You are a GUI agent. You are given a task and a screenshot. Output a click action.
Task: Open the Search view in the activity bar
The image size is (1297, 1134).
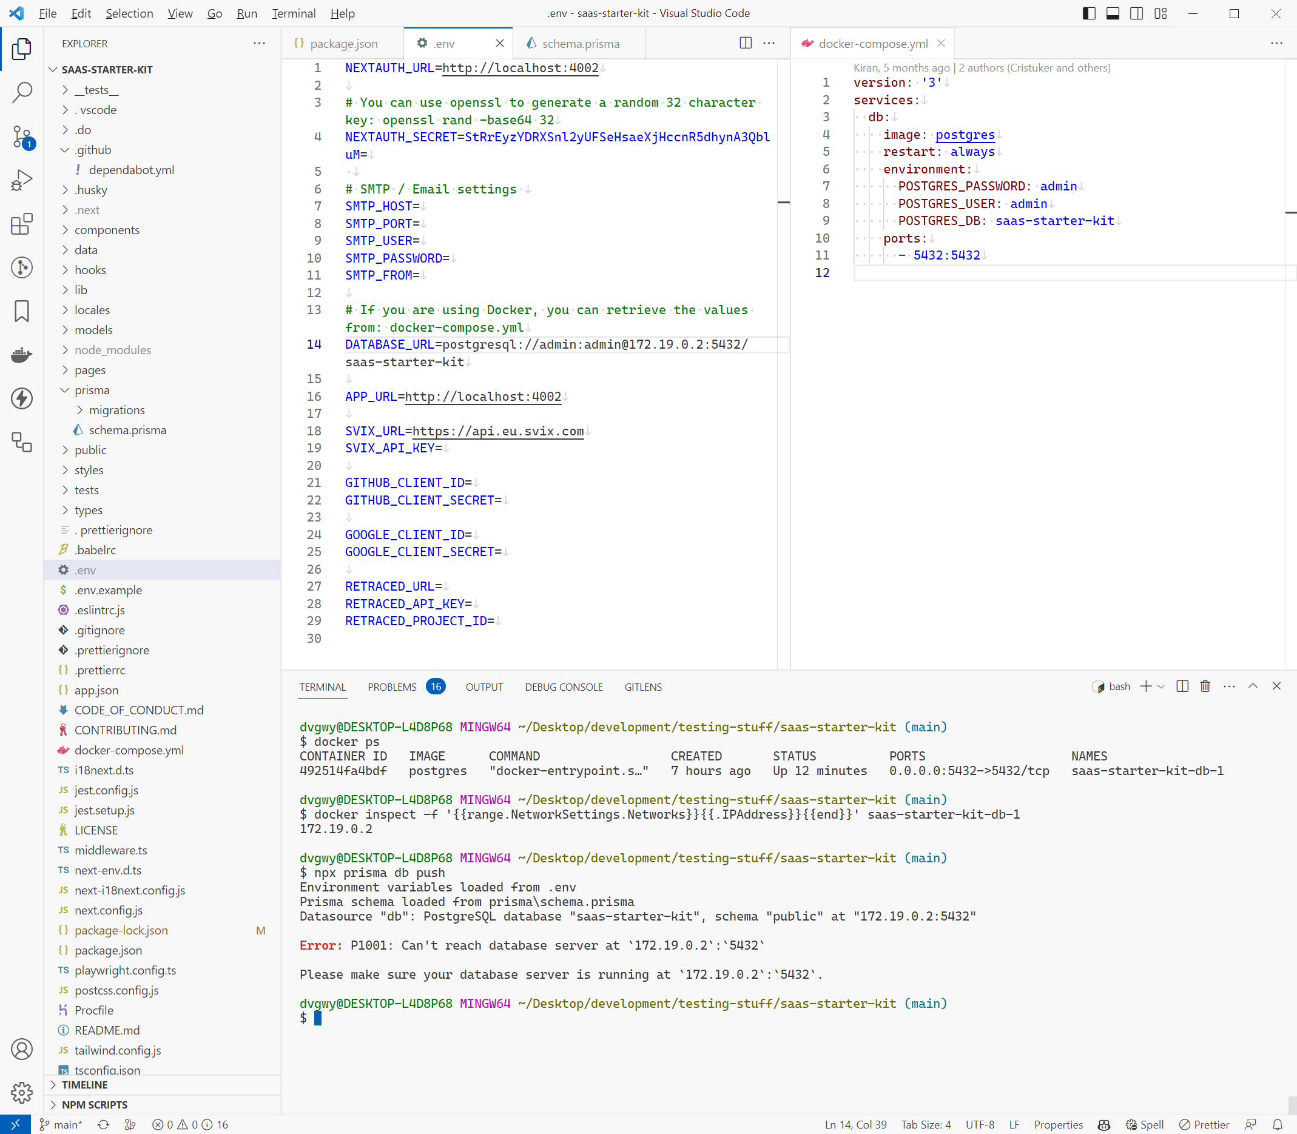[x=22, y=92]
